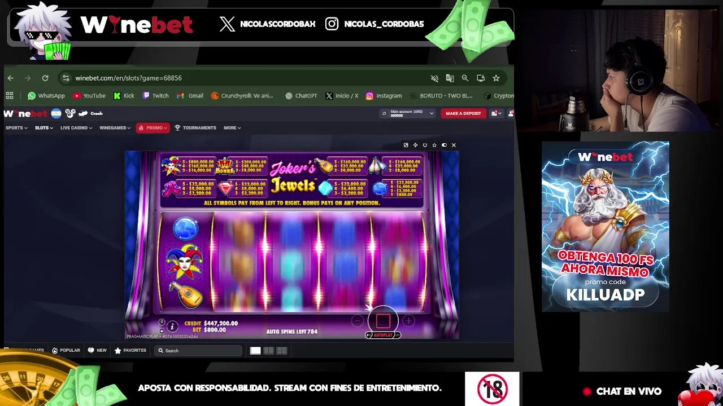The height and width of the screenshot is (406, 723).
Task: Open the YouTube bookmark
Action: (x=89, y=96)
